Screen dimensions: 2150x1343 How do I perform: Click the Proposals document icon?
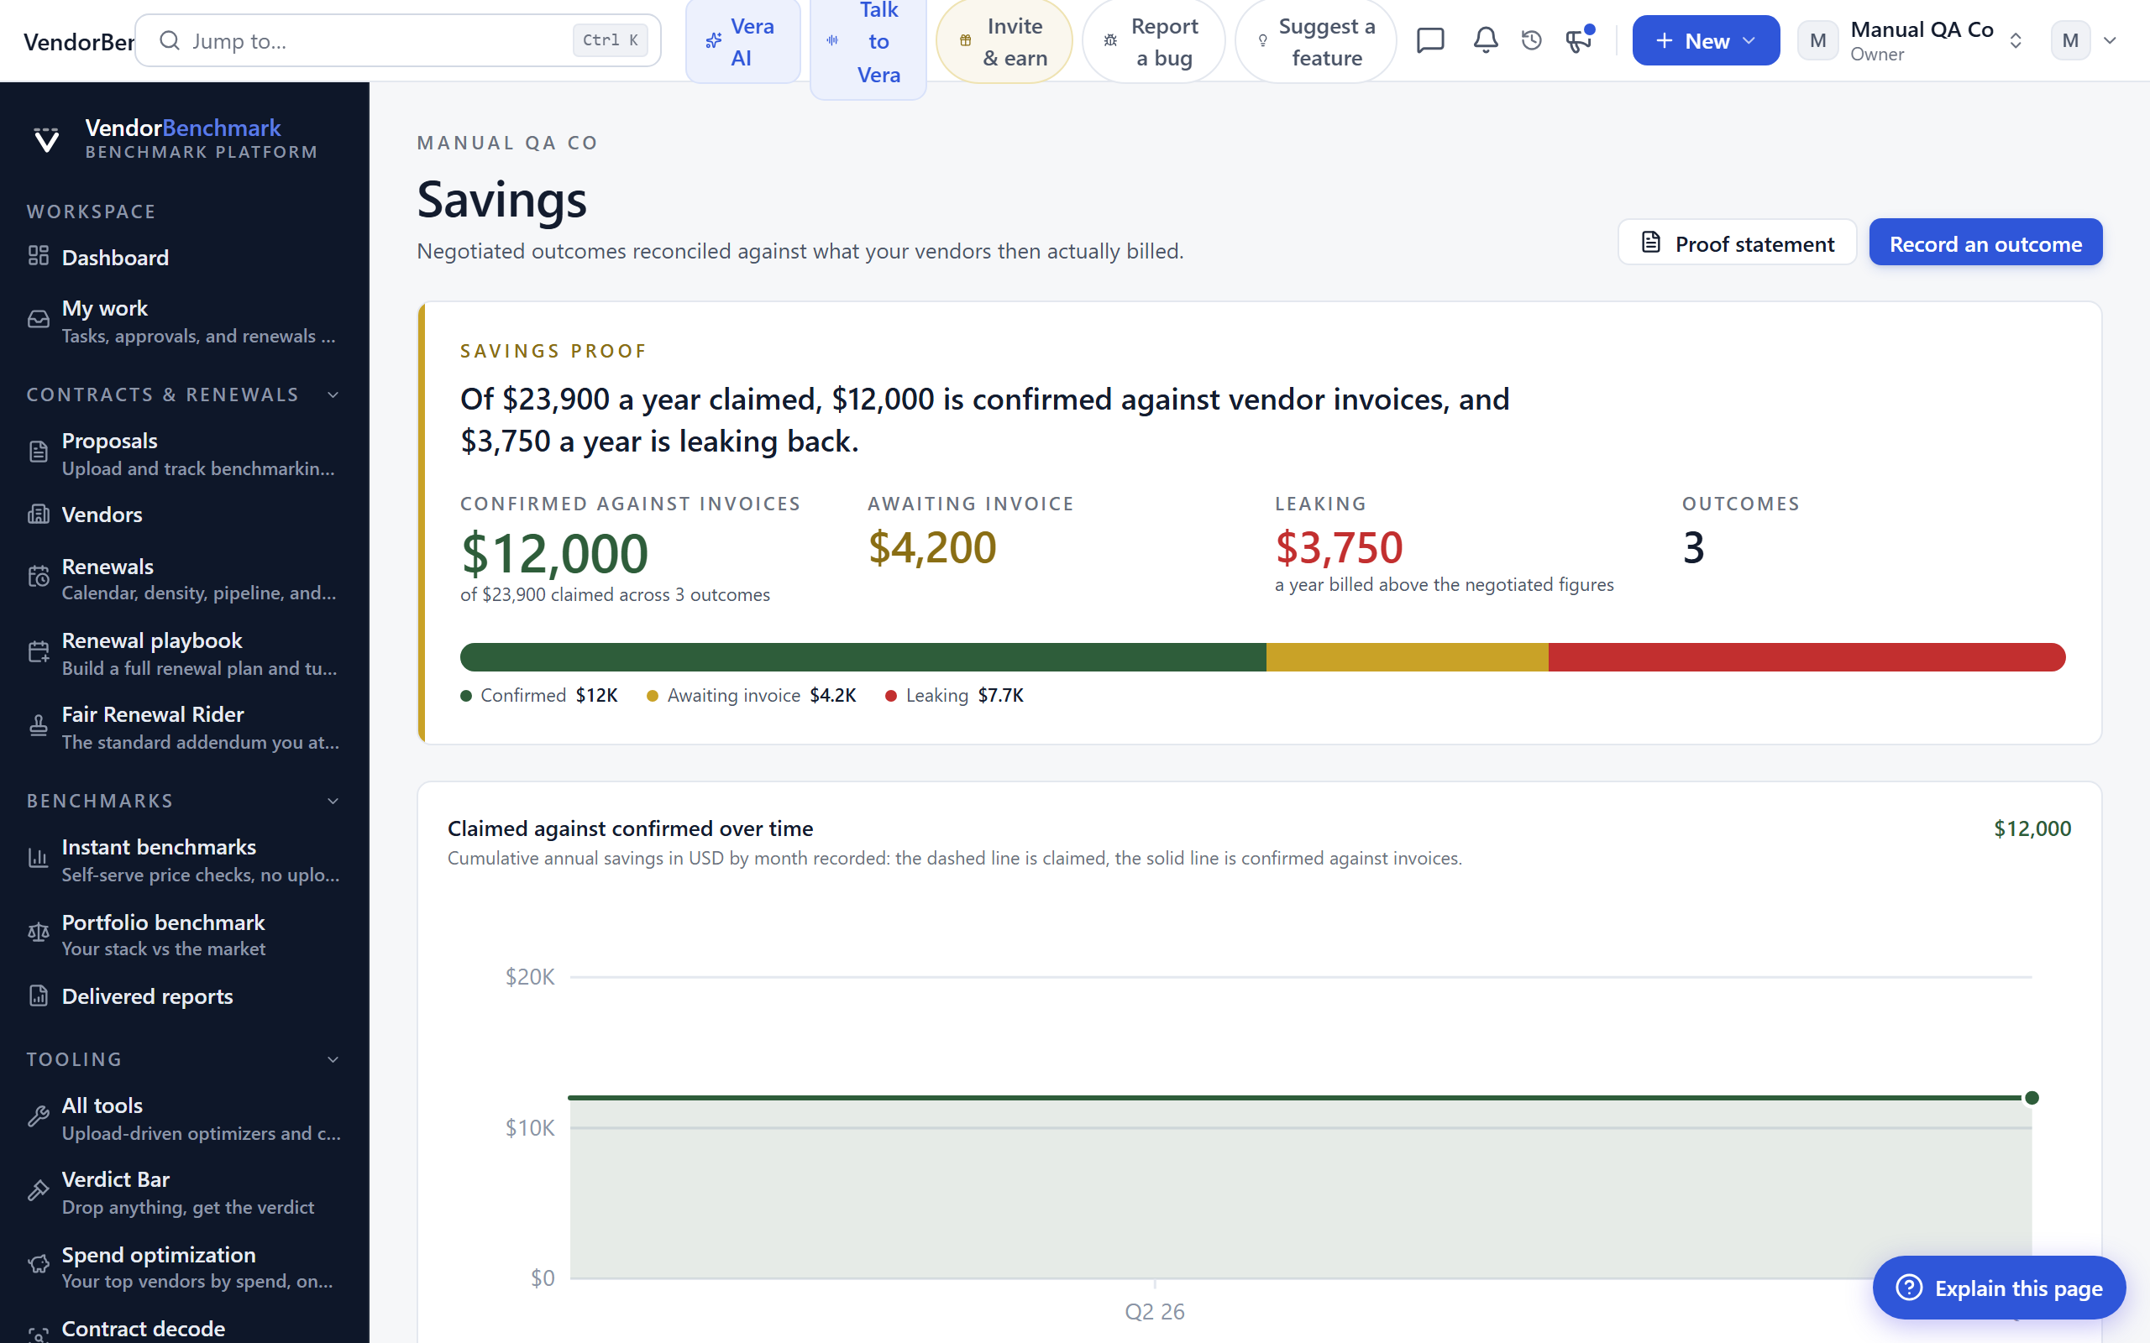[38, 452]
